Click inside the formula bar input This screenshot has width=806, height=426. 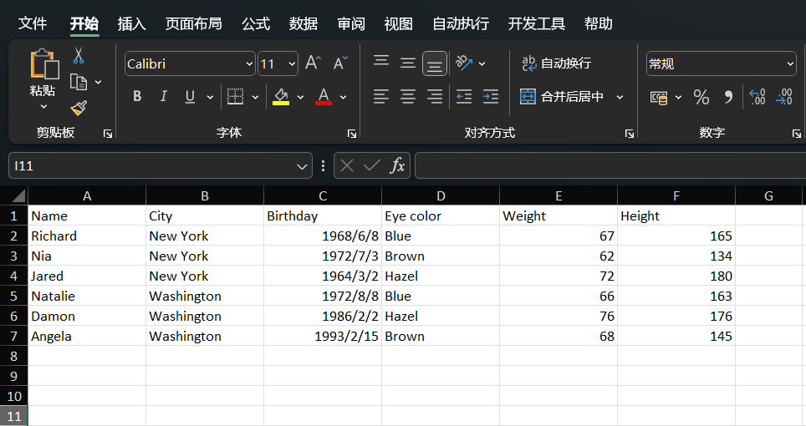pyautogui.click(x=610, y=165)
